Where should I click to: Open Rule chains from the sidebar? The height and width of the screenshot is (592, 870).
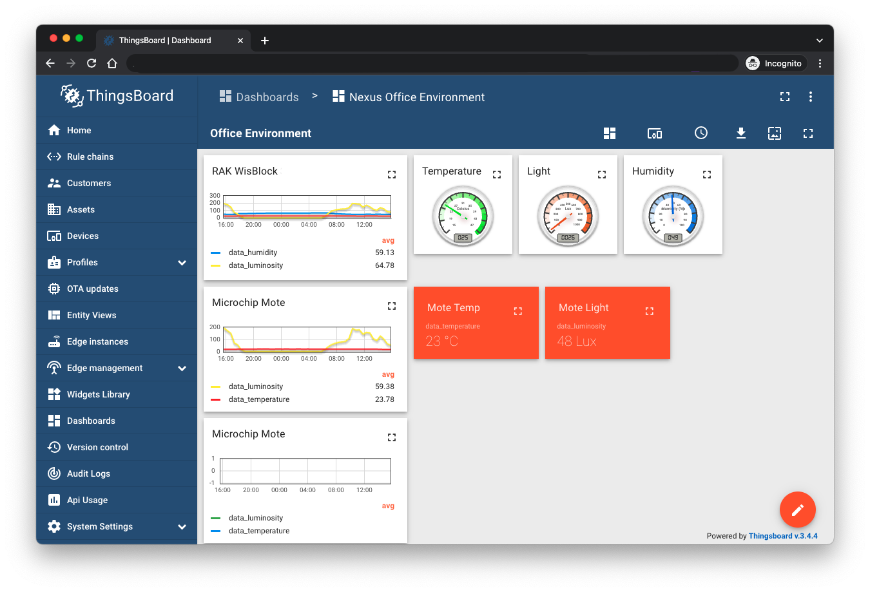(90, 157)
